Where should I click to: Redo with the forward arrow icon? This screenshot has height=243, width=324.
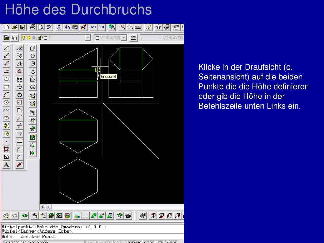pyautogui.click(x=102, y=27)
